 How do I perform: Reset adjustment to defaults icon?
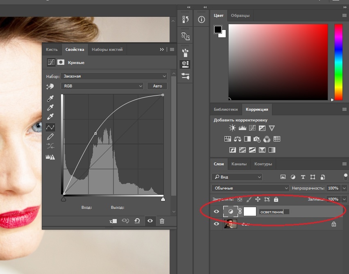(x=137, y=221)
